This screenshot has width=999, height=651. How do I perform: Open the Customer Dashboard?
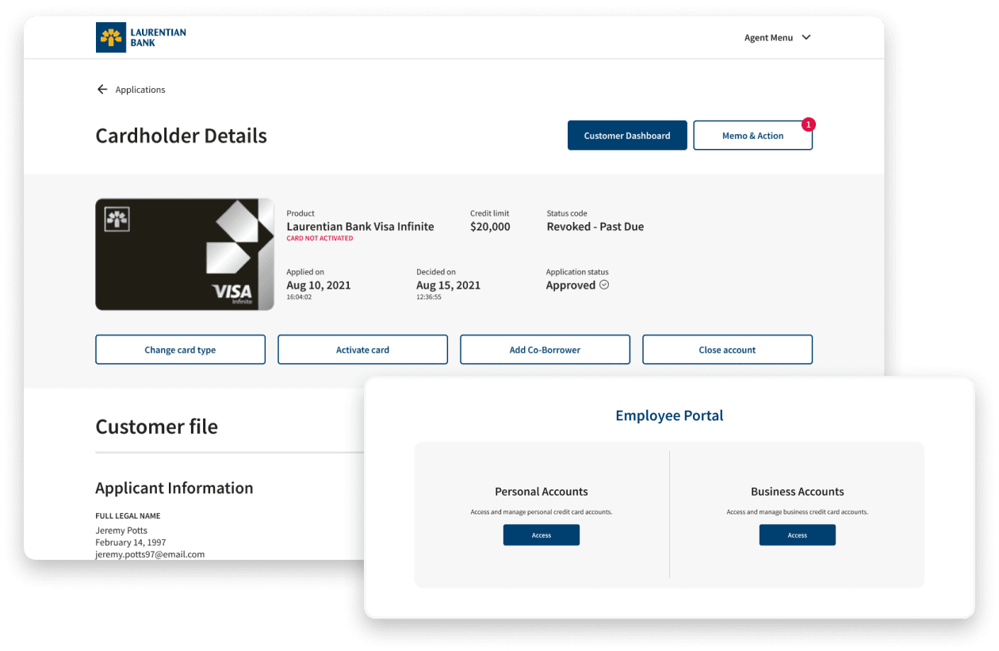pyautogui.click(x=627, y=136)
